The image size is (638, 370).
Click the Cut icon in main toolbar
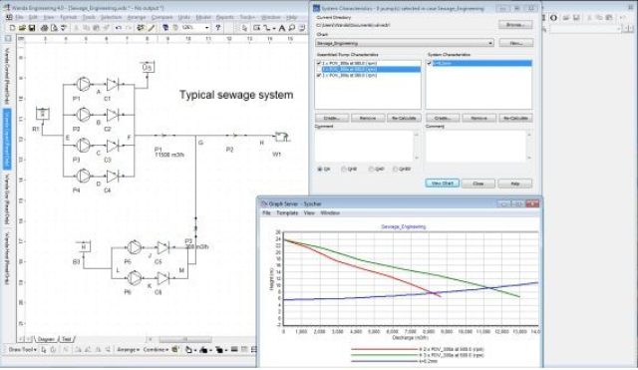(76, 28)
